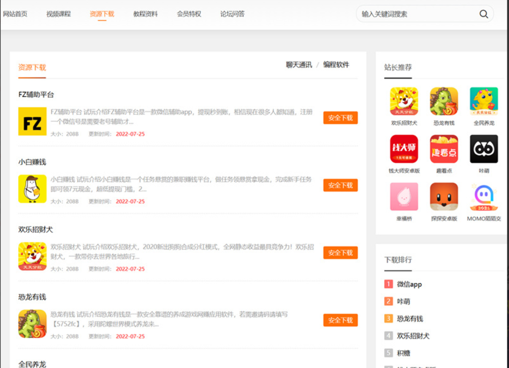Open the 论坛问答 navigation item
This screenshot has height=368, width=509.
point(233,14)
